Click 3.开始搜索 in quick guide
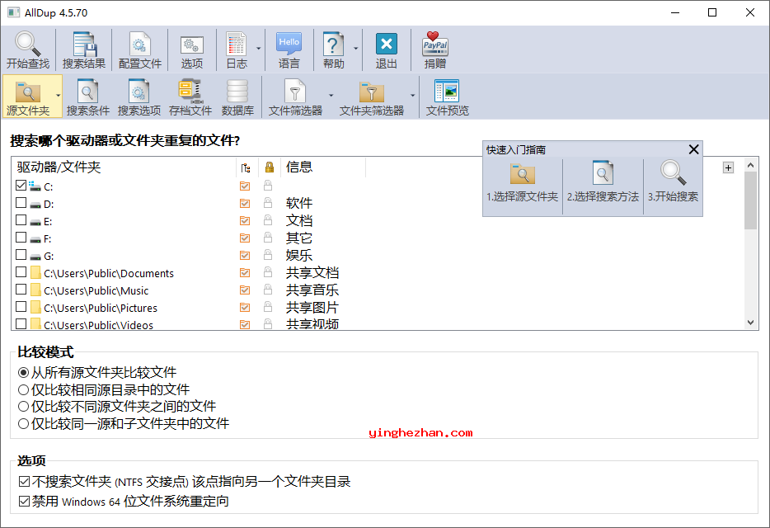The height and width of the screenshot is (528, 770). point(673,181)
